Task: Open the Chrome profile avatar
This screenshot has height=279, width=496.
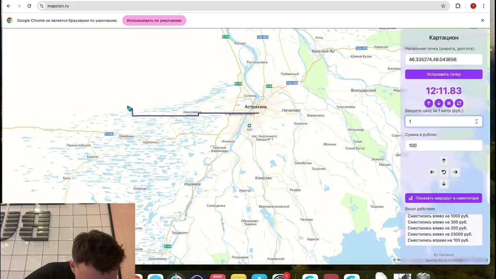Action: coord(473,6)
